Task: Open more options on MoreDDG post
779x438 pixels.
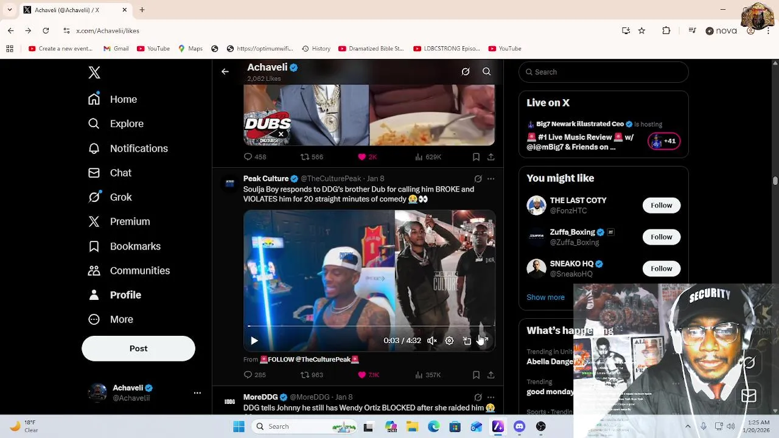Action: tap(491, 397)
